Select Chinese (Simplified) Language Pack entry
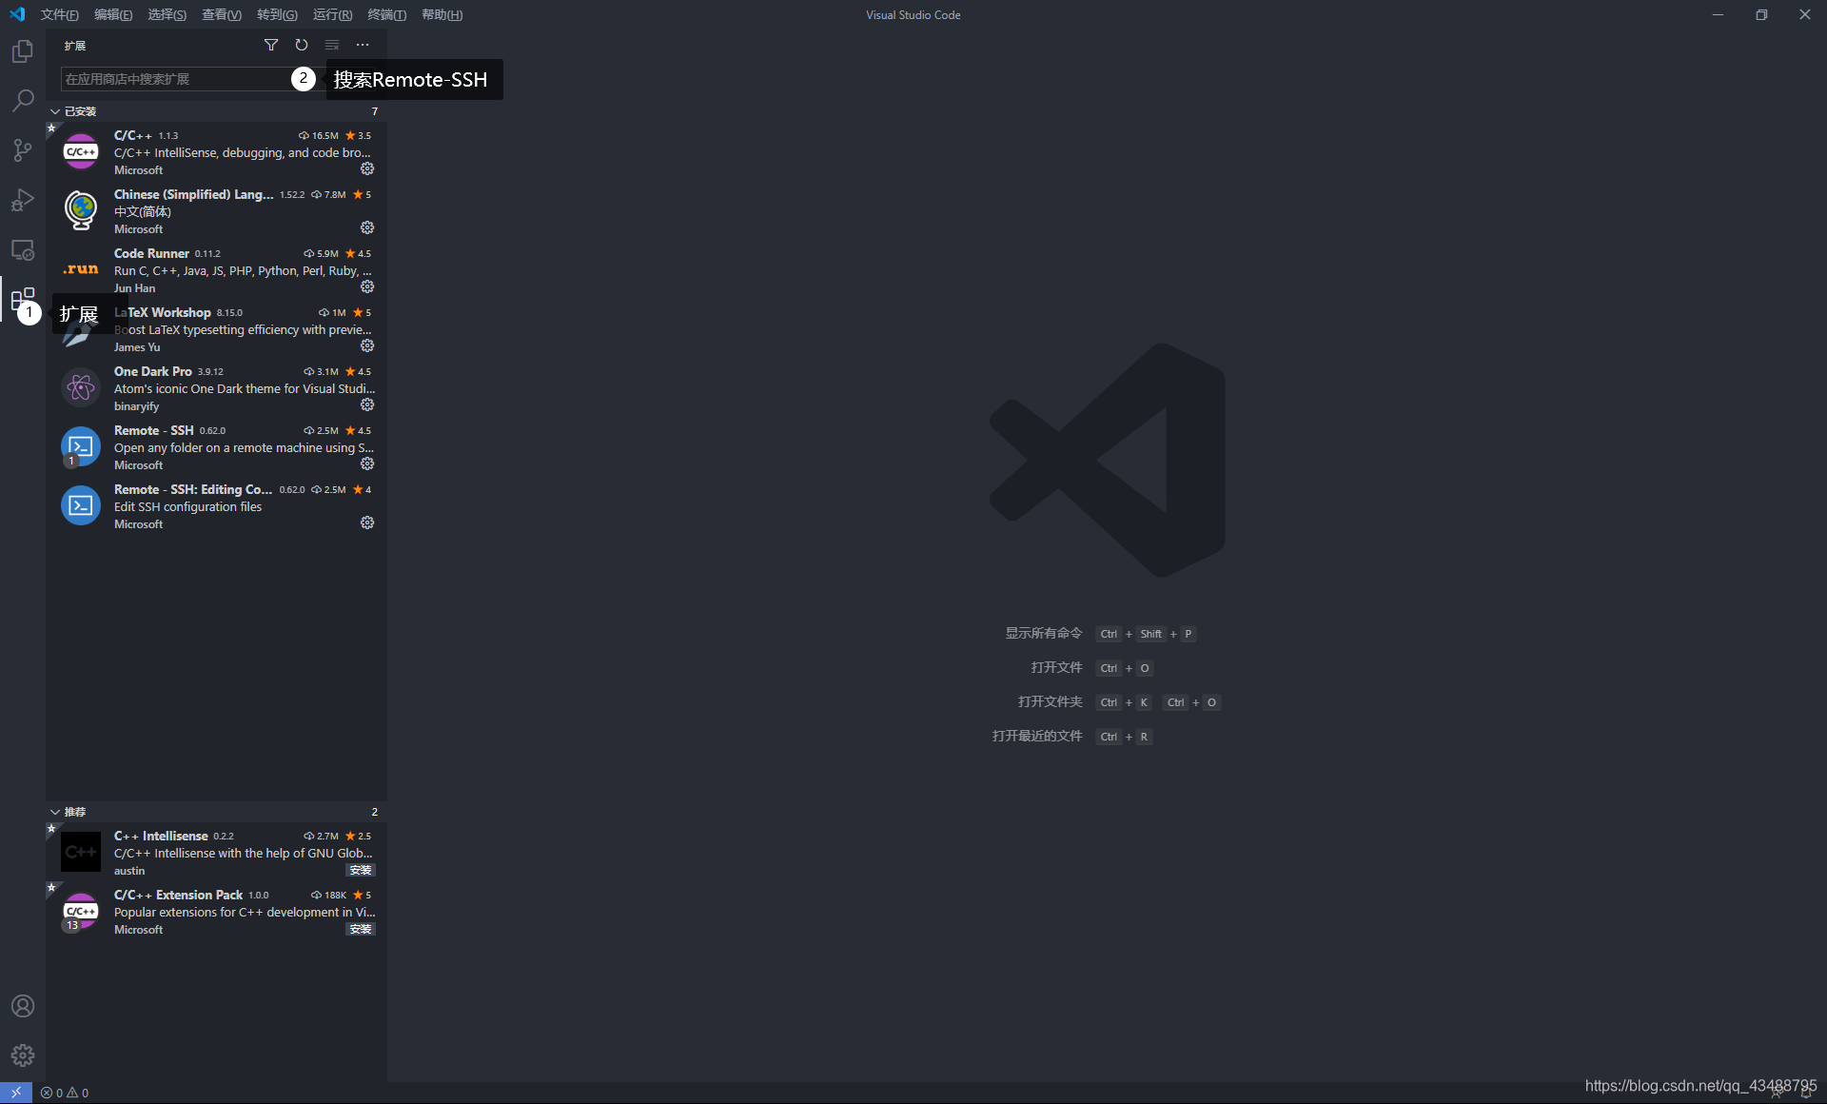The width and height of the screenshot is (1827, 1104). (216, 210)
